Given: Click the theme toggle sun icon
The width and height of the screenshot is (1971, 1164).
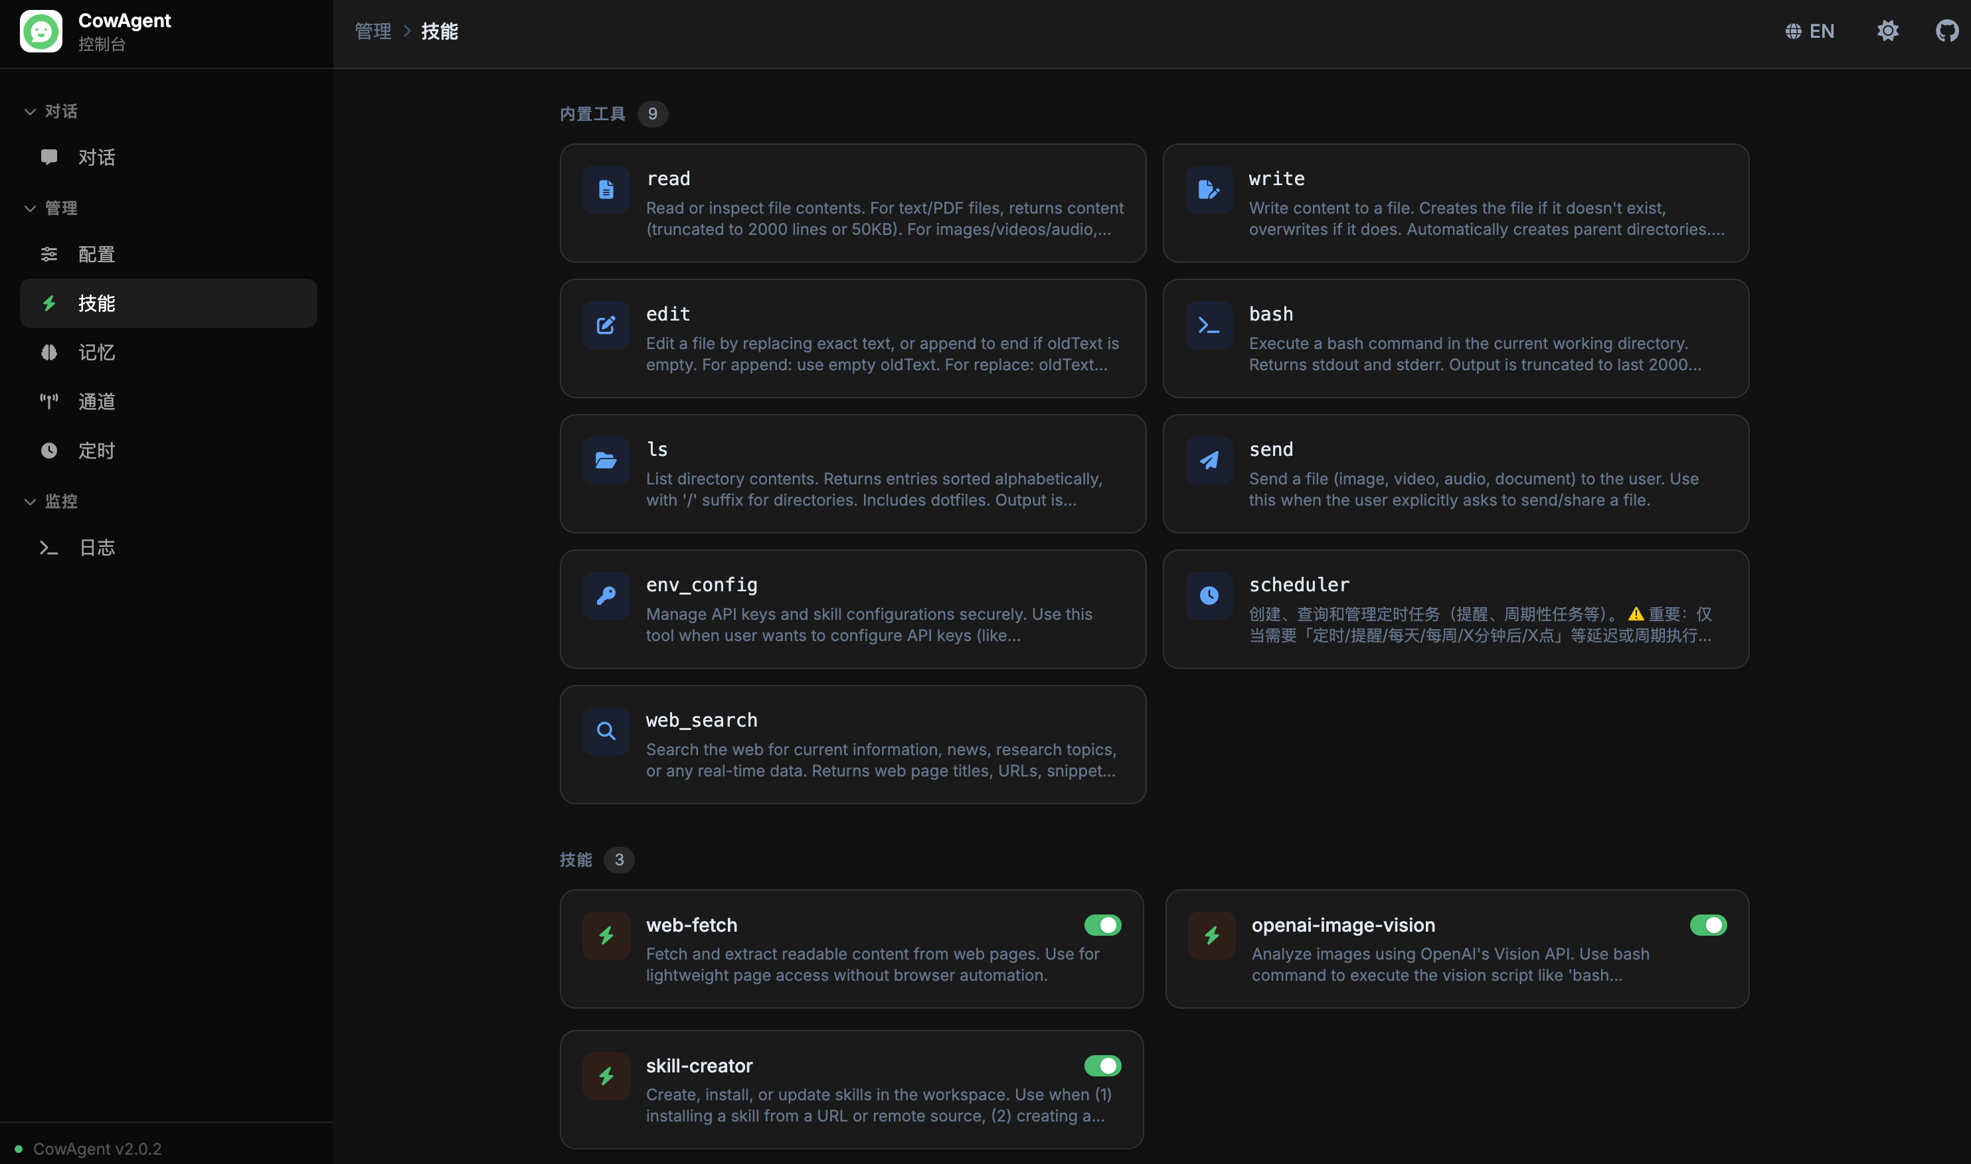Looking at the screenshot, I should [1887, 31].
